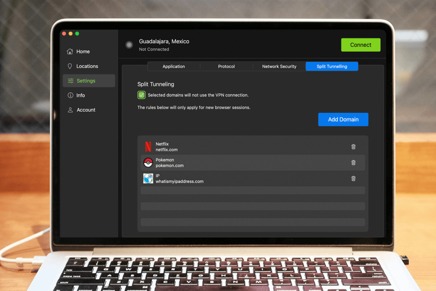Delete the whatismyipaddress.com entry trash icon
The image size is (436, 291).
point(353,179)
